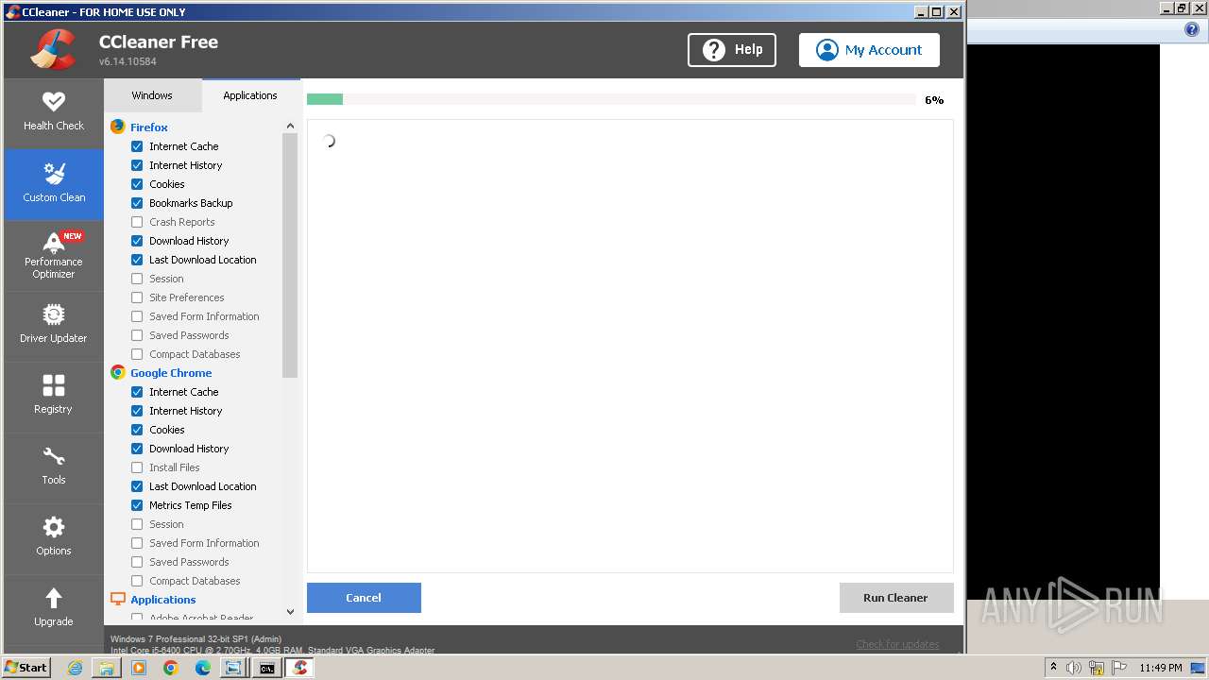Uncheck Firefox Cookies
The width and height of the screenshot is (1209, 680).
point(137,184)
